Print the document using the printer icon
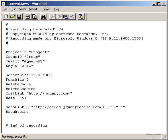 point(28,17)
